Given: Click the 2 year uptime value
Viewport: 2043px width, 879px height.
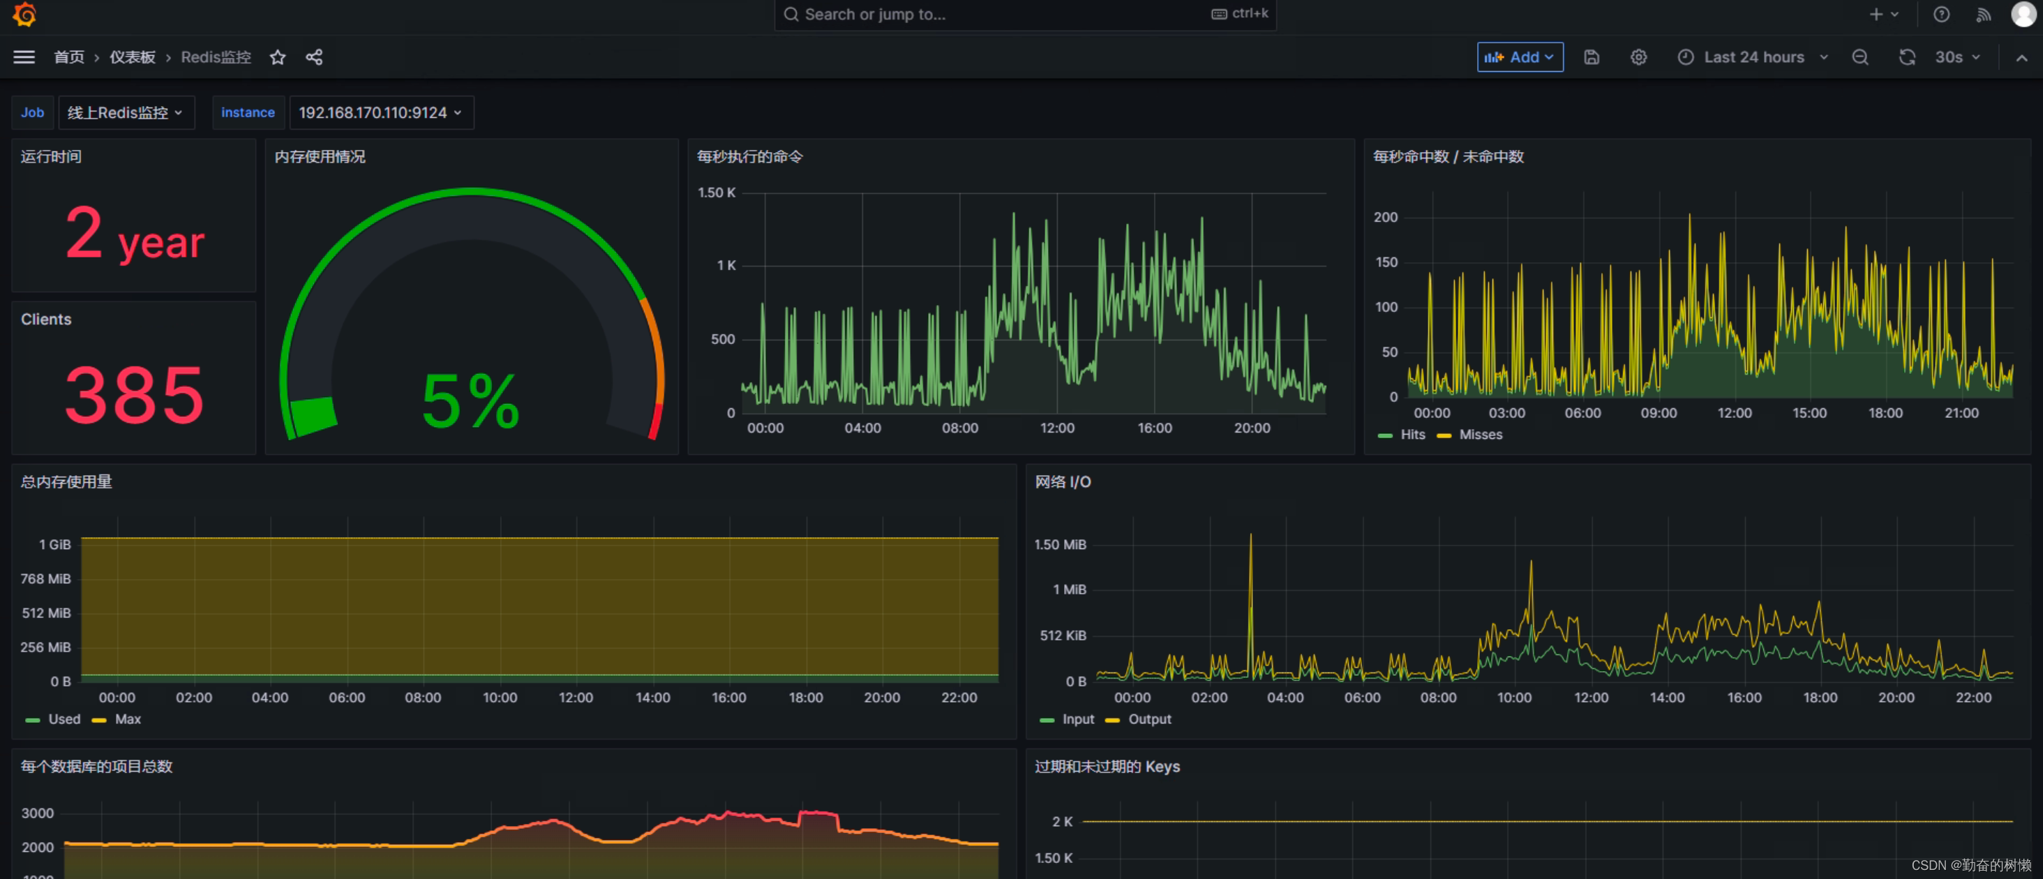Looking at the screenshot, I should pyautogui.click(x=135, y=234).
